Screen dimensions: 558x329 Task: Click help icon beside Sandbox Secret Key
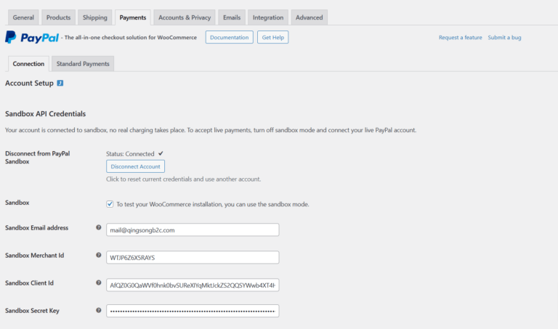99,310
